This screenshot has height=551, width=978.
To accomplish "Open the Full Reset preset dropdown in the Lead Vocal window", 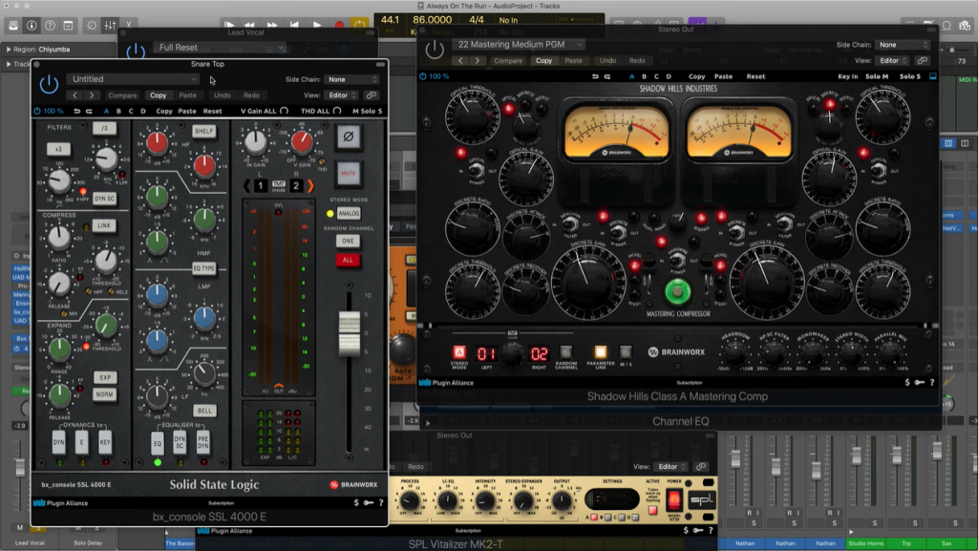I will pos(221,48).
